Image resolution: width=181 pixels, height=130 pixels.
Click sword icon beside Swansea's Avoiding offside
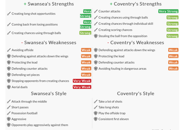click(9, 50)
